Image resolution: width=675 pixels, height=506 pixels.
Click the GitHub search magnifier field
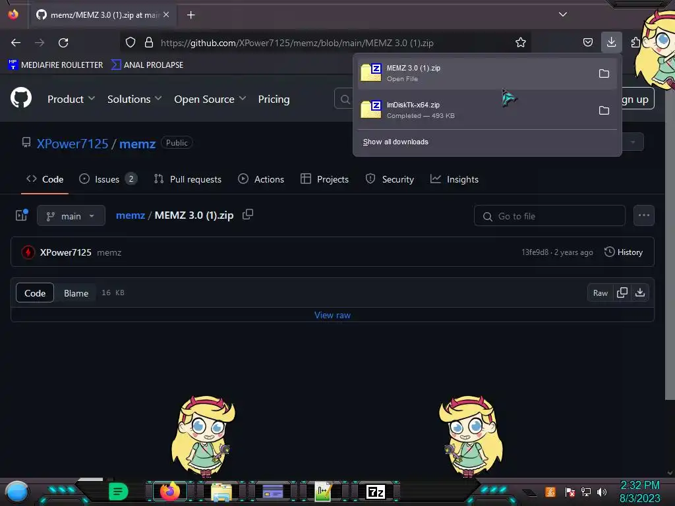344,99
